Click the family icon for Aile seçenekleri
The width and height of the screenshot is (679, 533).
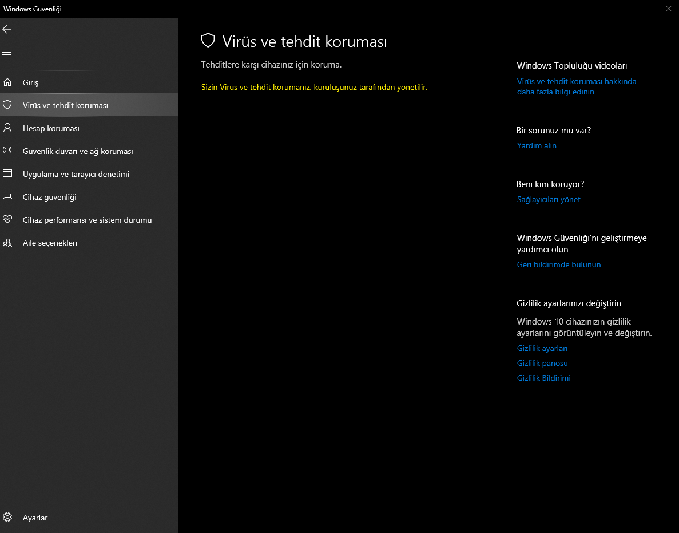pos(7,243)
